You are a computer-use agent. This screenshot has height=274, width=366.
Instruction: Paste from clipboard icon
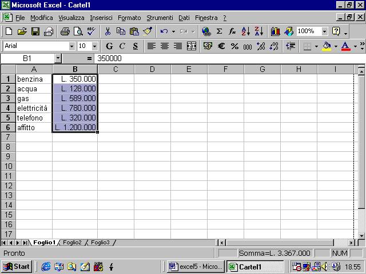coord(134,31)
